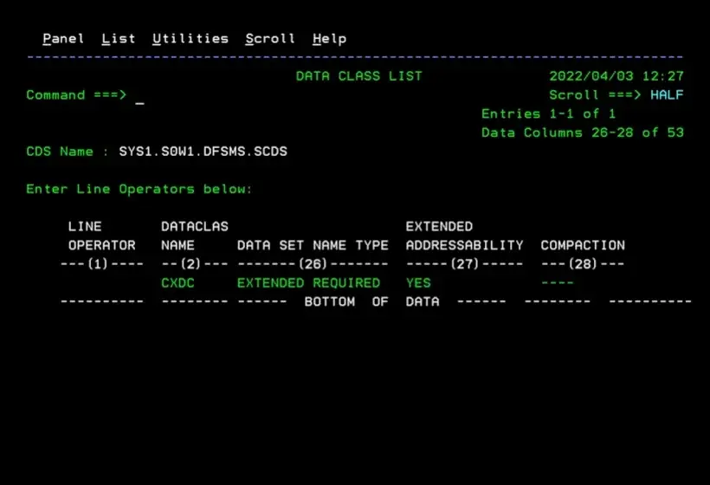Click the column number (1) marker
Screen dimensions: 710x485
click(x=98, y=264)
